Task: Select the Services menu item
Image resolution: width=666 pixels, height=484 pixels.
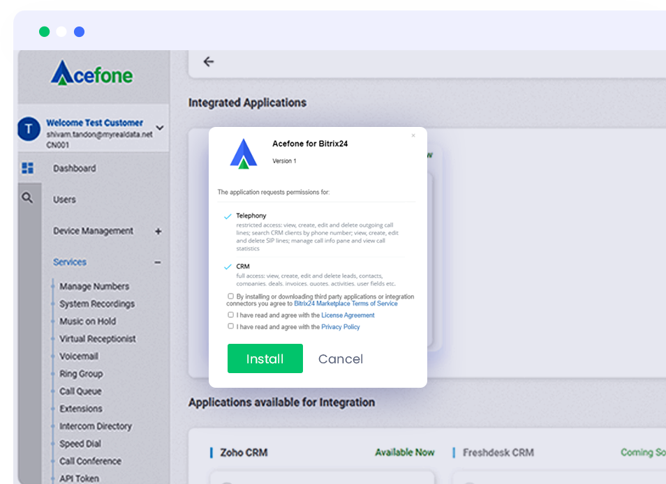Action: click(70, 262)
